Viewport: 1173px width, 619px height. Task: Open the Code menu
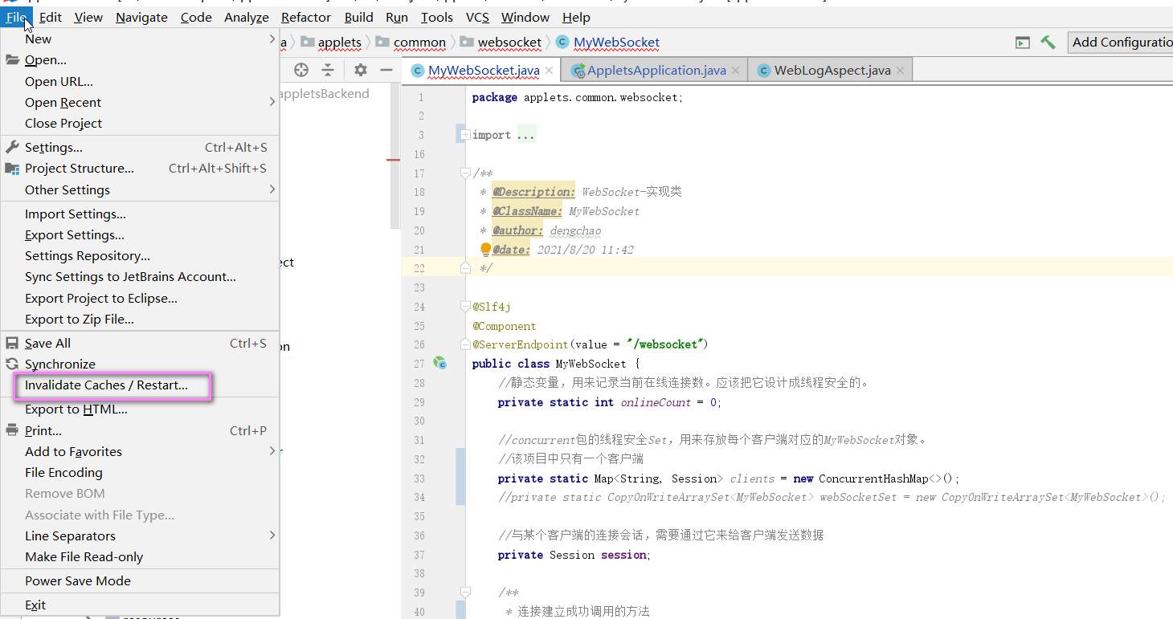point(196,17)
